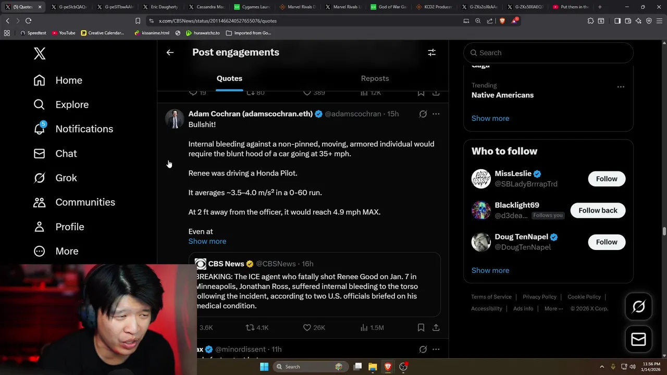Open Terms of Service link

[491, 297]
